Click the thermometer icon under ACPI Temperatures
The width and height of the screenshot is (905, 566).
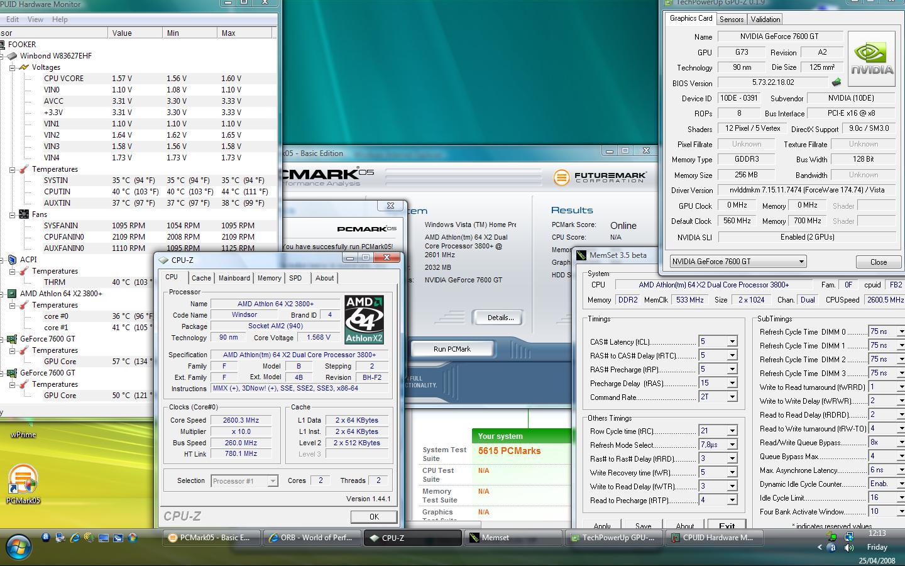(24, 271)
